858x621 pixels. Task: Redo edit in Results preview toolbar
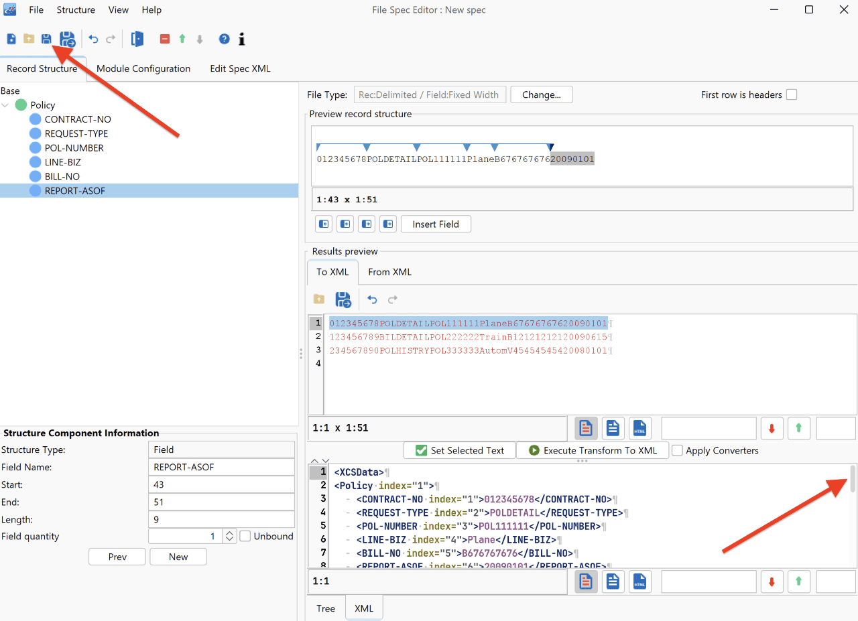[393, 299]
